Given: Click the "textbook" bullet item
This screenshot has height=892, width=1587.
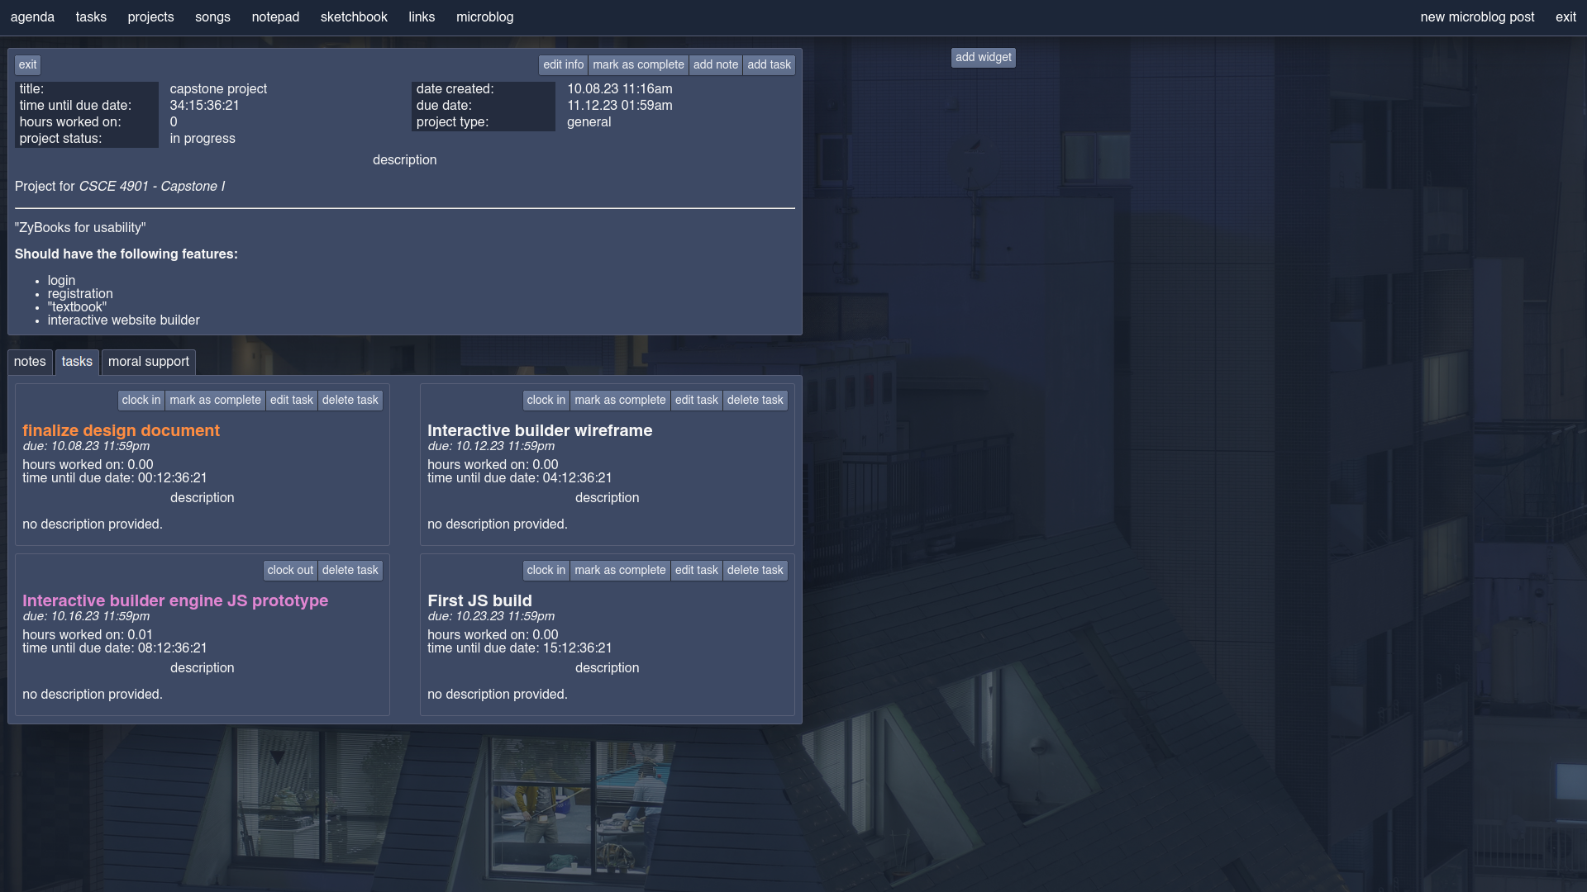Looking at the screenshot, I should 77,307.
